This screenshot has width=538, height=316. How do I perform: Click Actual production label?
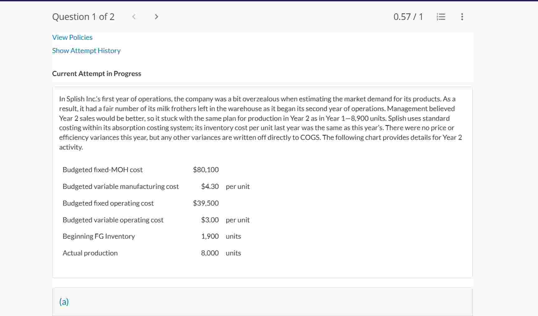90,253
